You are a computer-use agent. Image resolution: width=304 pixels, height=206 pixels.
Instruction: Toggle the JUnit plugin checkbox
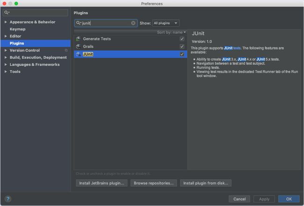[x=182, y=54]
